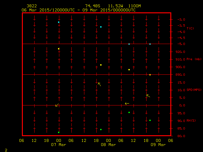Click the wind arrow at 00 UTC 07 Mar
Image resolution: width=203 pixels, height=152 pixels.
[x=57, y=105]
